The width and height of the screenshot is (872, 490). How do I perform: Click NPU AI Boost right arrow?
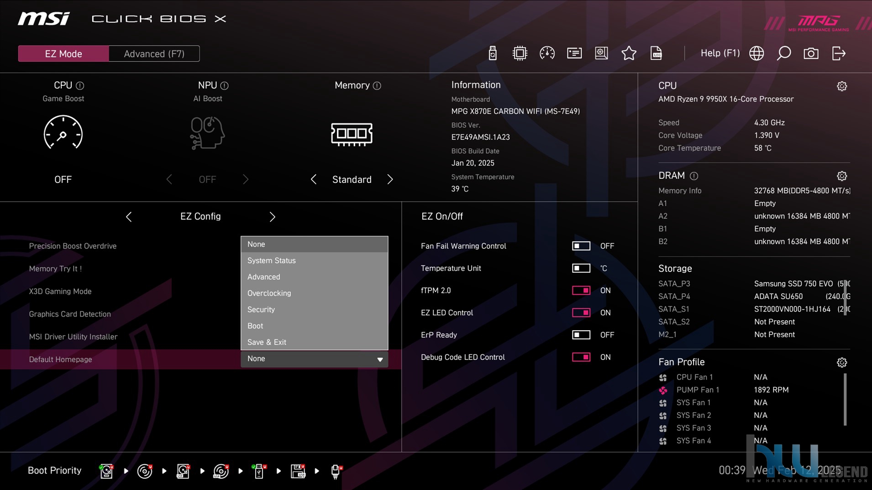coord(246,180)
